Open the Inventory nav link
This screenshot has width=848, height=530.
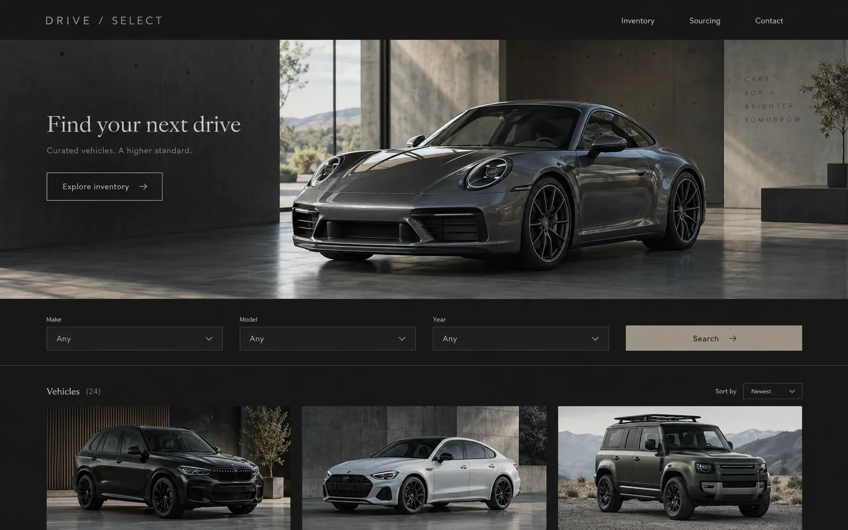coord(638,21)
